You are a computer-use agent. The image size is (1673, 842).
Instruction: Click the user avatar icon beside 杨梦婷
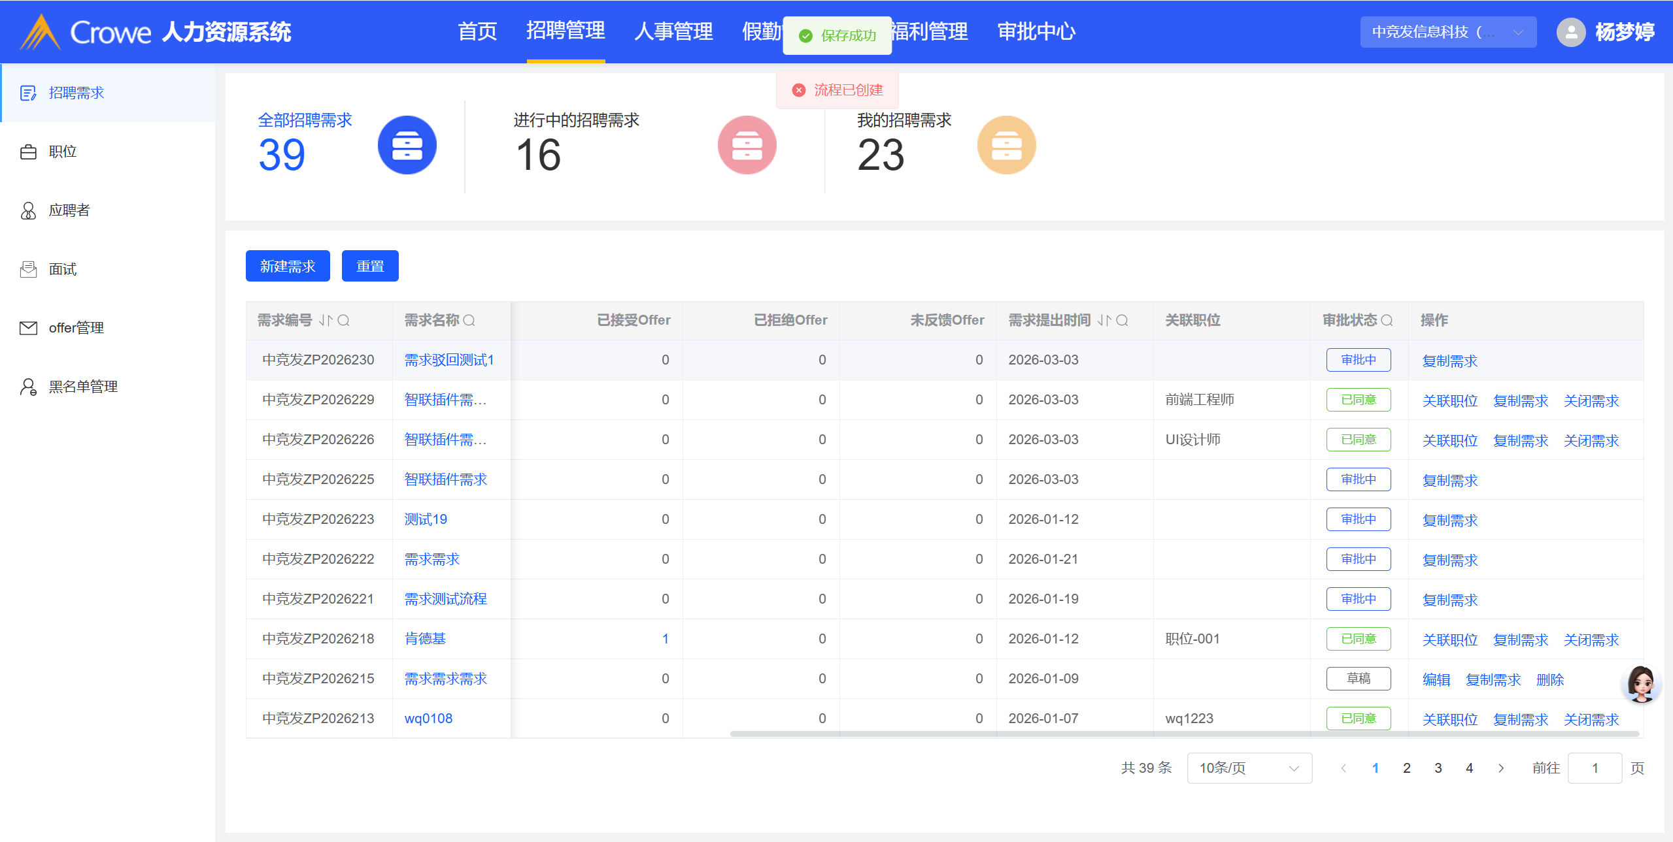tap(1570, 32)
